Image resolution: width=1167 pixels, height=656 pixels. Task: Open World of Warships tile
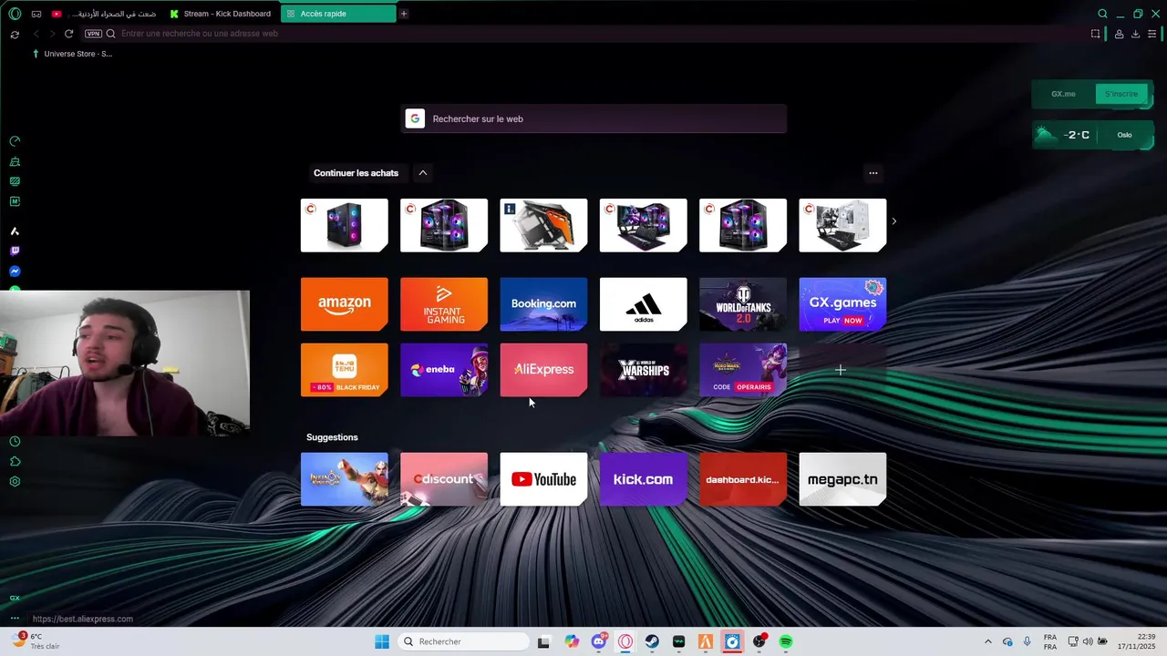point(643,370)
